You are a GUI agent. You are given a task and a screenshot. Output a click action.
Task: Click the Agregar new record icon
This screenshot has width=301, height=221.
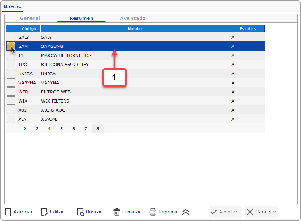click(x=8, y=212)
